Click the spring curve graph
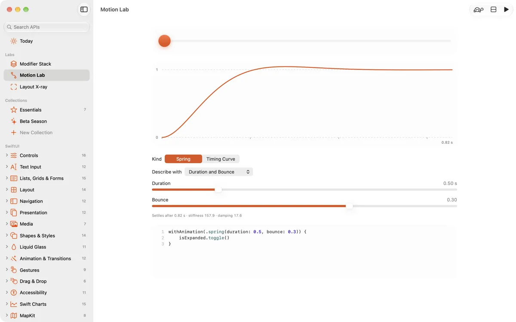 coord(304,103)
